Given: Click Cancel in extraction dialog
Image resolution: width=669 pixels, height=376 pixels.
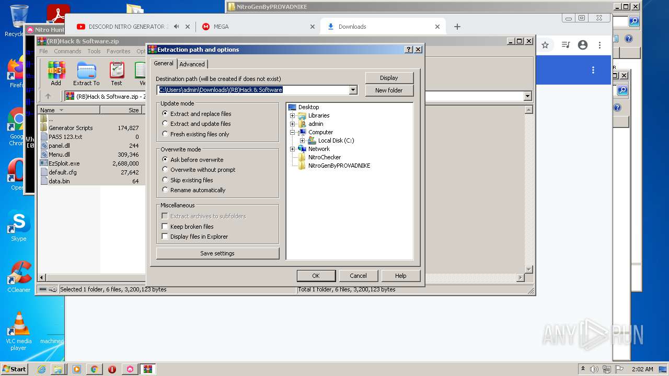Looking at the screenshot, I should tap(358, 276).
